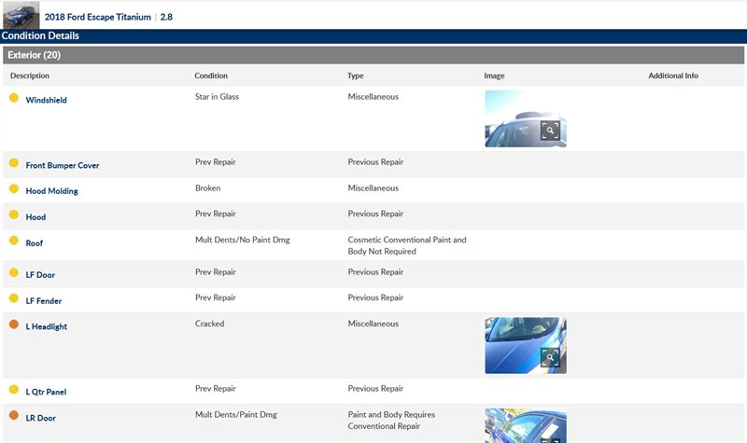Click the Hood description link
Image resolution: width=747 pixels, height=443 pixels.
click(35, 217)
